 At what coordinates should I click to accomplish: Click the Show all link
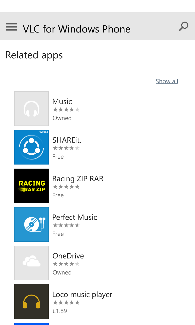[167, 81]
